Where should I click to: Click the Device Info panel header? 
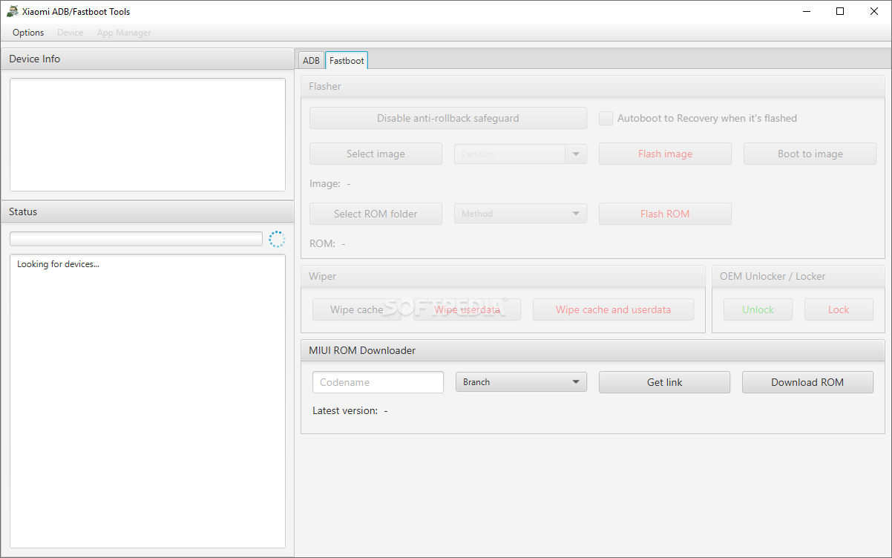tap(148, 59)
